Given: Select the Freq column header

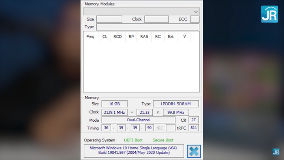Looking at the screenshot, I should click(x=90, y=37).
